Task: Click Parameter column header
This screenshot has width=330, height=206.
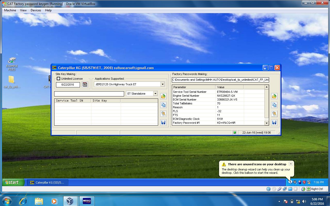Action: pyautogui.click(x=194, y=87)
